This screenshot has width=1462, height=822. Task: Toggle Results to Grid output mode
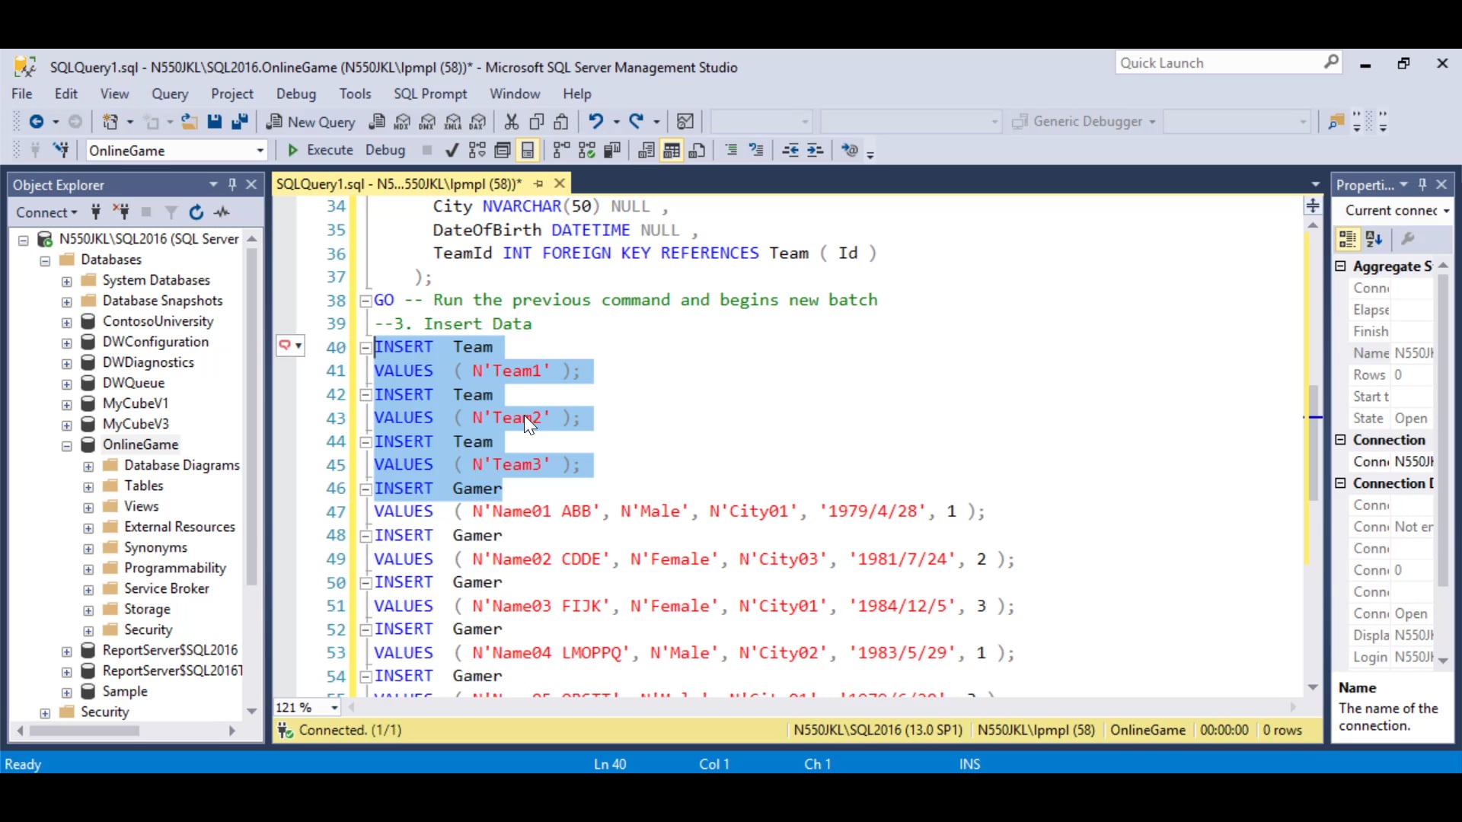[672, 150]
